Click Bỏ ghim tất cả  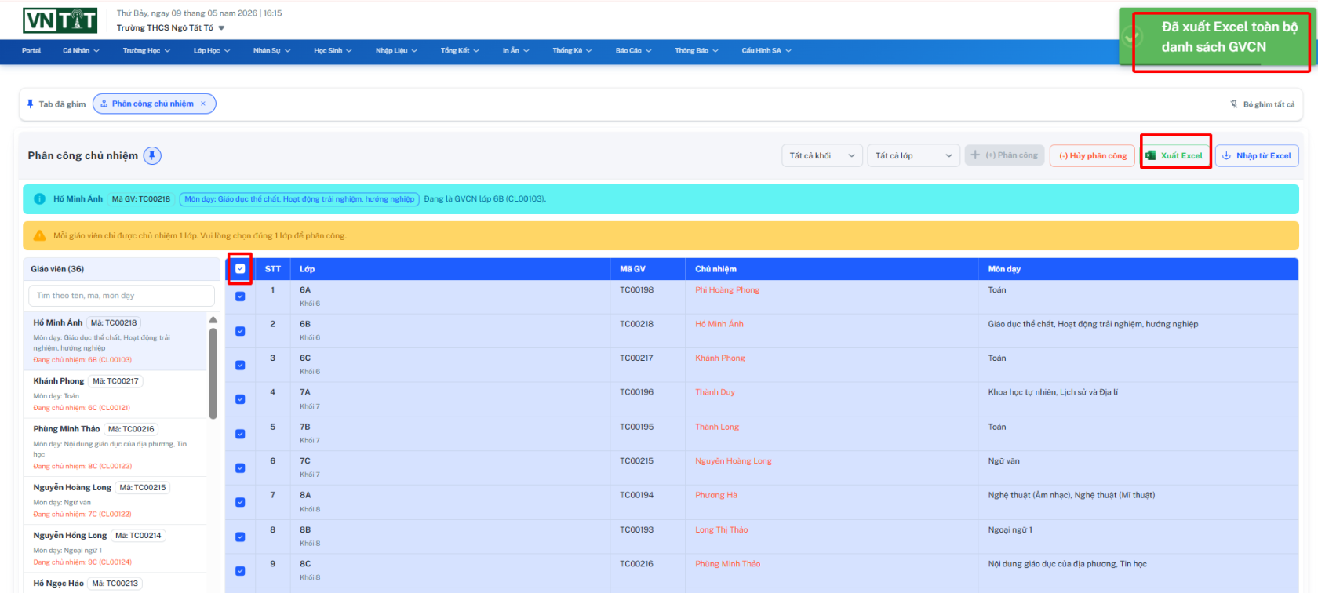pos(1262,104)
